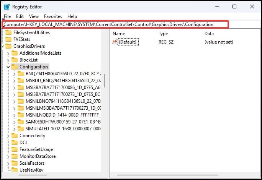Screen dimensions: 262x180
Task: Open the Help menu
Action: coord(72,16)
